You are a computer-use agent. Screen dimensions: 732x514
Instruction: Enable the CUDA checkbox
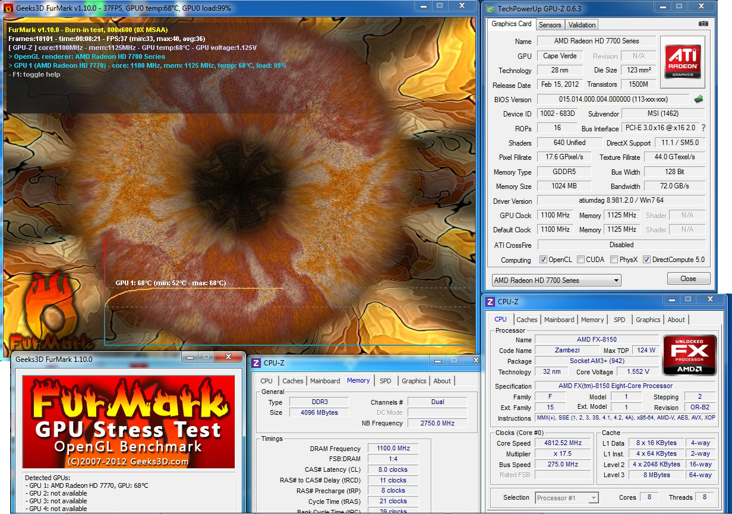(581, 260)
